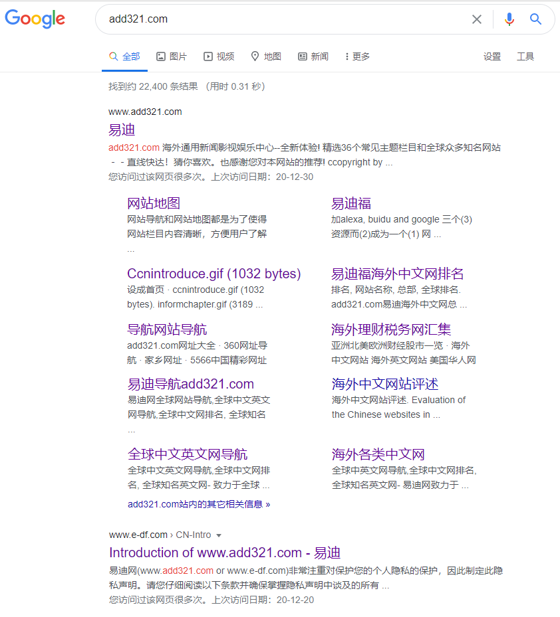Screen dimensions: 560x617
Task: Open 工具 search tools
Action: (525, 56)
